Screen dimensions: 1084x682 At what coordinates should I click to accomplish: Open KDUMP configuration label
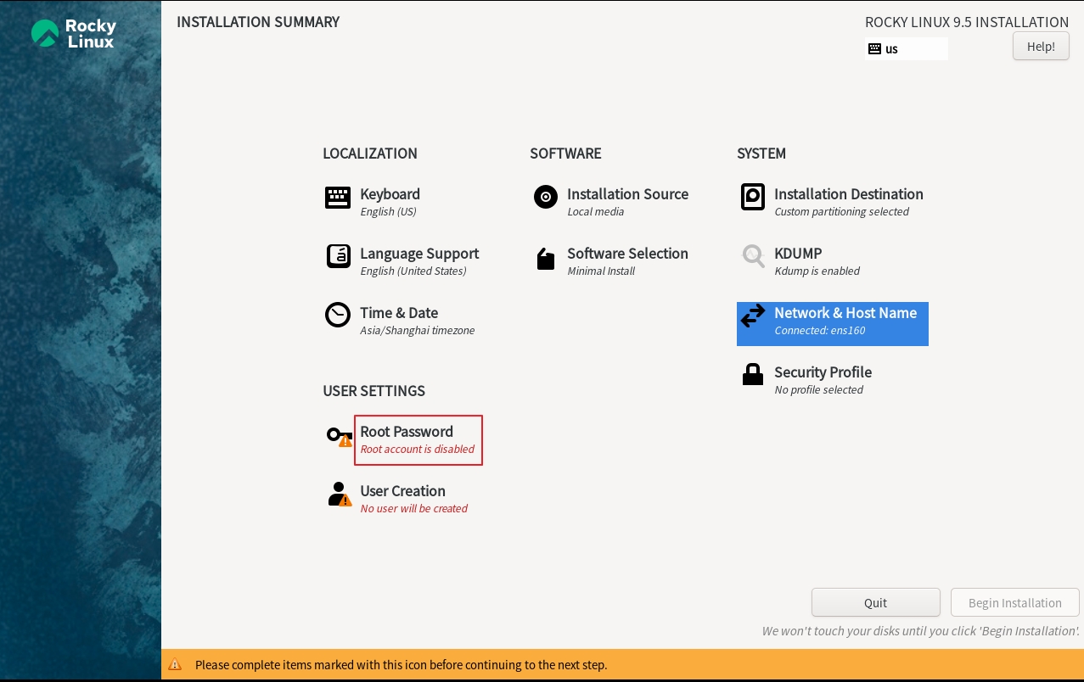click(798, 254)
